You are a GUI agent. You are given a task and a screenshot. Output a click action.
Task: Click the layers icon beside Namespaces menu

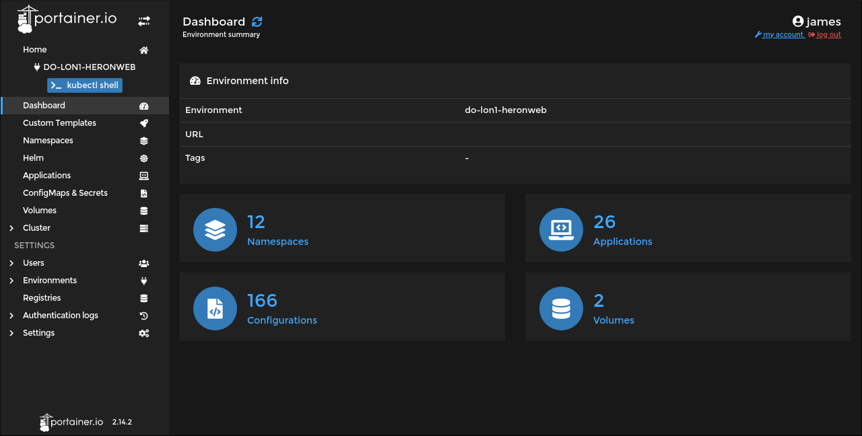143,141
